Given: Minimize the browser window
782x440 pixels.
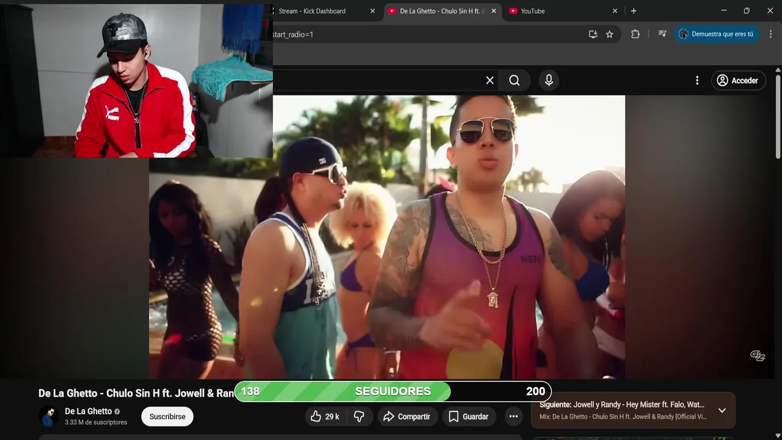Looking at the screenshot, I should (723, 11).
